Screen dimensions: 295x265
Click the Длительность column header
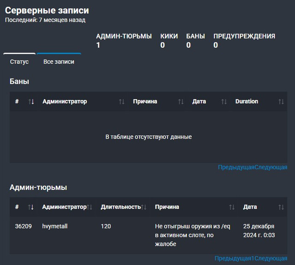coord(121,207)
